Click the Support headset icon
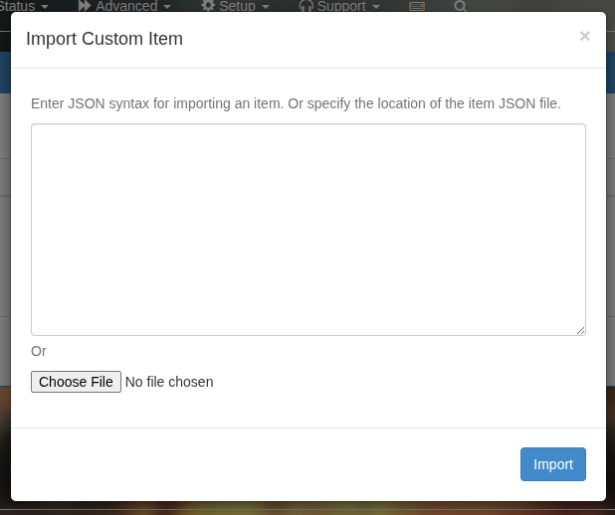 [x=306, y=6]
